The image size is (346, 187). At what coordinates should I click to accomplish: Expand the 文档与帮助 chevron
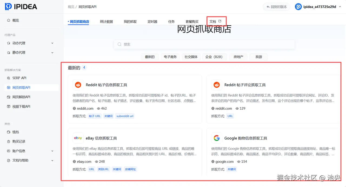coord(52,160)
